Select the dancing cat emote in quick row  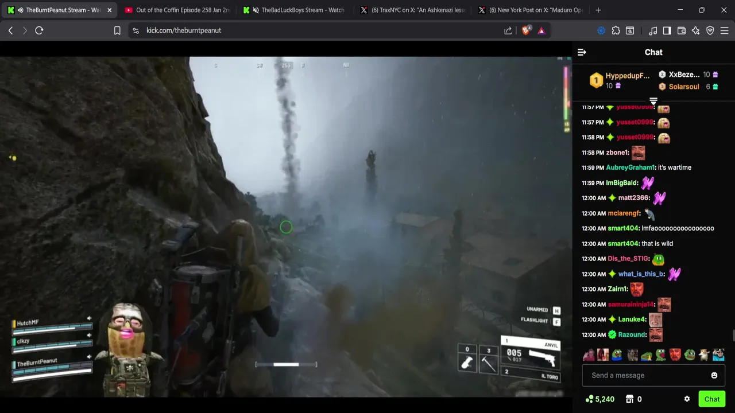point(704,354)
